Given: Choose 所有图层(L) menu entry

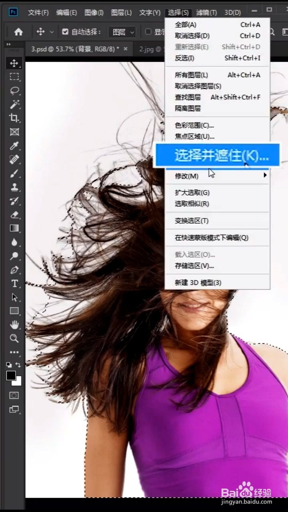Looking at the screenshot, I should [x=218, y=75].
